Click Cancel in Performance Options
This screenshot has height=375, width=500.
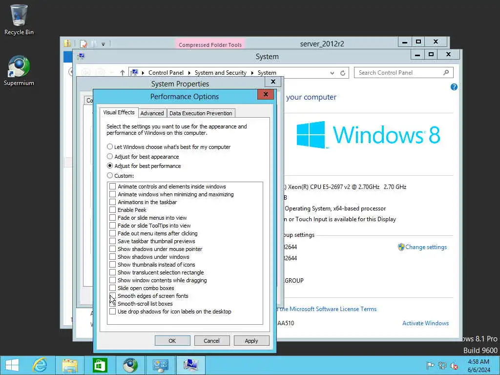[x=212, y=340]
